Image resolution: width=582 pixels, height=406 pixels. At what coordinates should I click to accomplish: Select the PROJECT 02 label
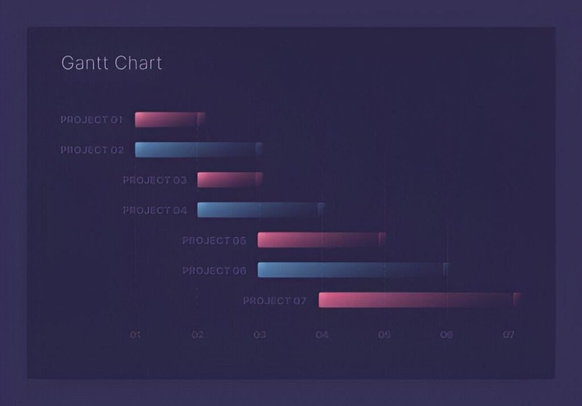pyautogui.click(x=92, y=150)
